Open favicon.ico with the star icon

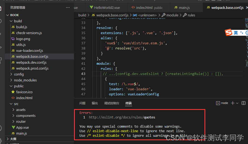(24, 92)
